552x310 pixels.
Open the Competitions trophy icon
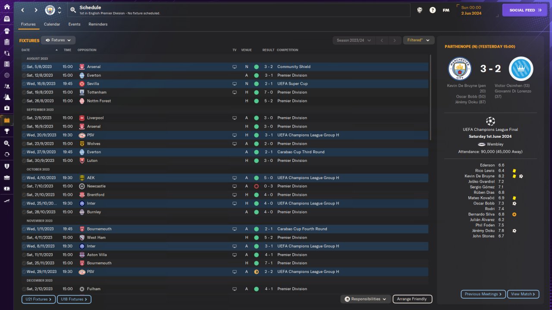(x=6, y=131)
